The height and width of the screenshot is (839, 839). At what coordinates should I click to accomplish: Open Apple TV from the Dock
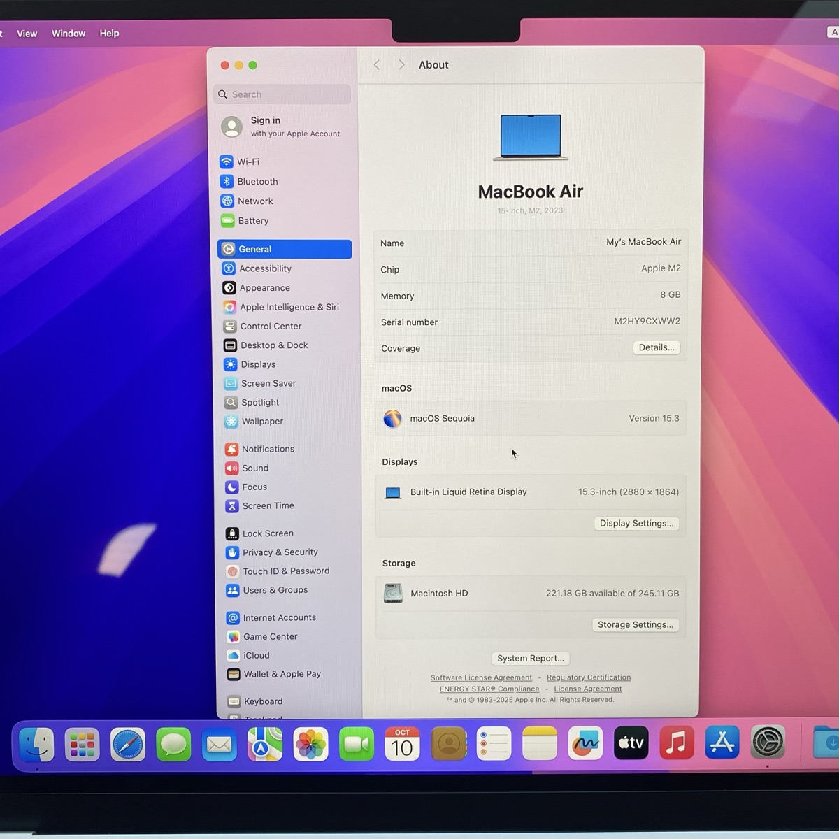(x=631, y=743)
